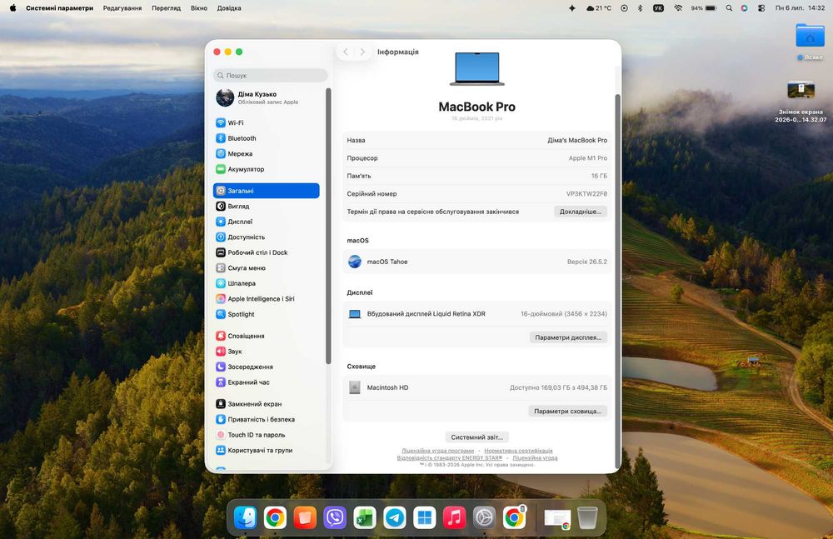Open Spotlight settings in the sidebar
Viewport: 833px width, 539px height.
coord(267,314)
